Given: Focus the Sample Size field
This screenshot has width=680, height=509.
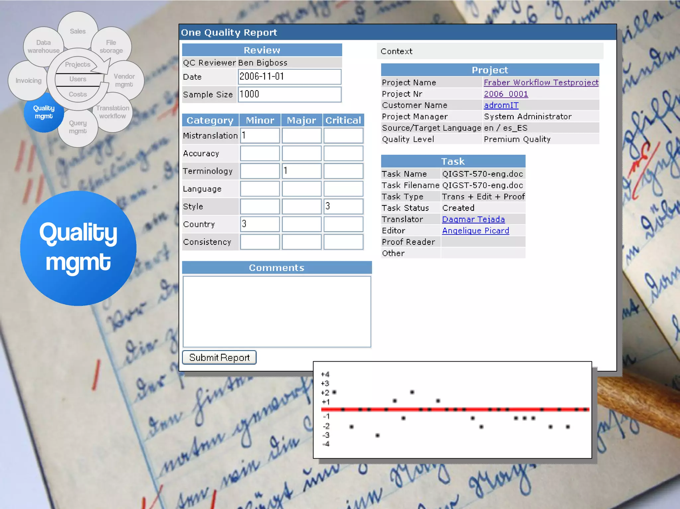Looking at the screenshot, I should coord(289,94).
